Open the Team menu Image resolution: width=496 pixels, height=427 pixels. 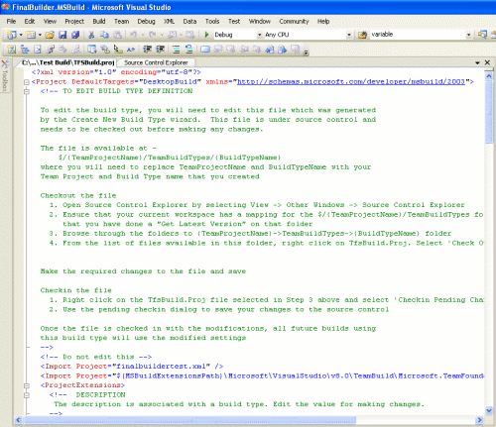tap(121, 22)
